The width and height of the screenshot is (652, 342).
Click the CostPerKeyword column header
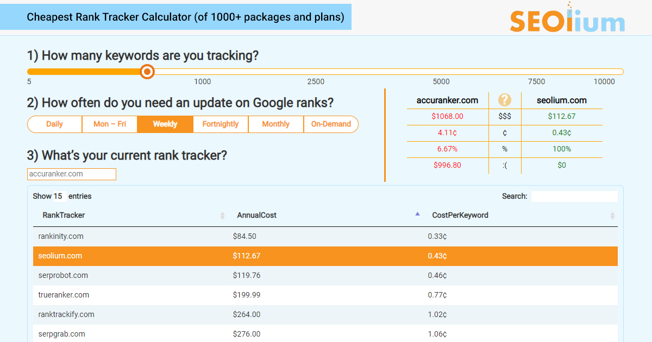click(460, 216)
